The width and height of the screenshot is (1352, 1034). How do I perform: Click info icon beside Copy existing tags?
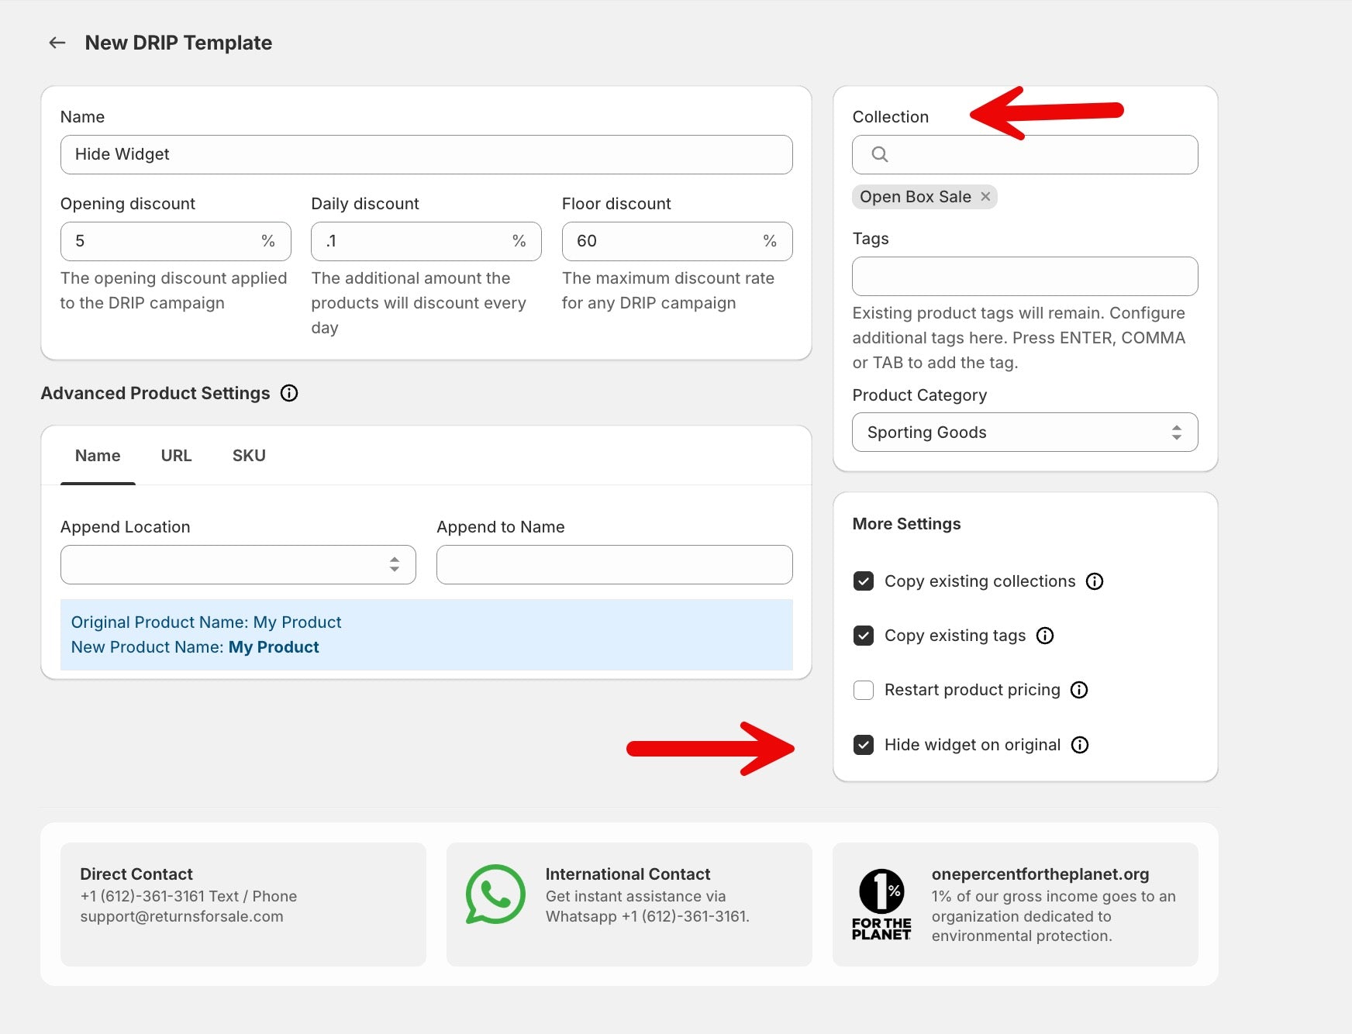[1044, 636]
